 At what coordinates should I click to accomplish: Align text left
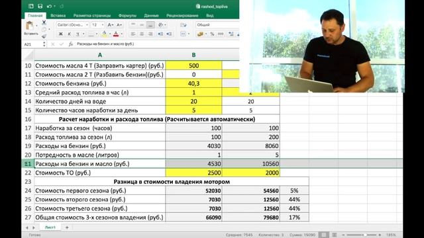pyautogui.click(x=133, y=34)
